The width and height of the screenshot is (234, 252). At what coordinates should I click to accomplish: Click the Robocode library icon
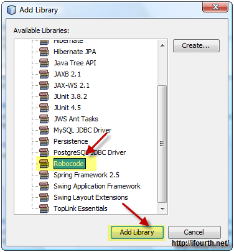(x=44, y=164)
